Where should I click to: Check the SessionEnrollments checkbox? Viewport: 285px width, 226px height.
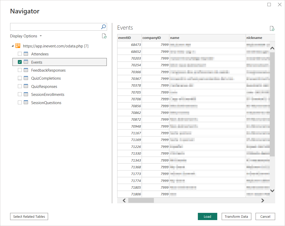coord(20,94)
